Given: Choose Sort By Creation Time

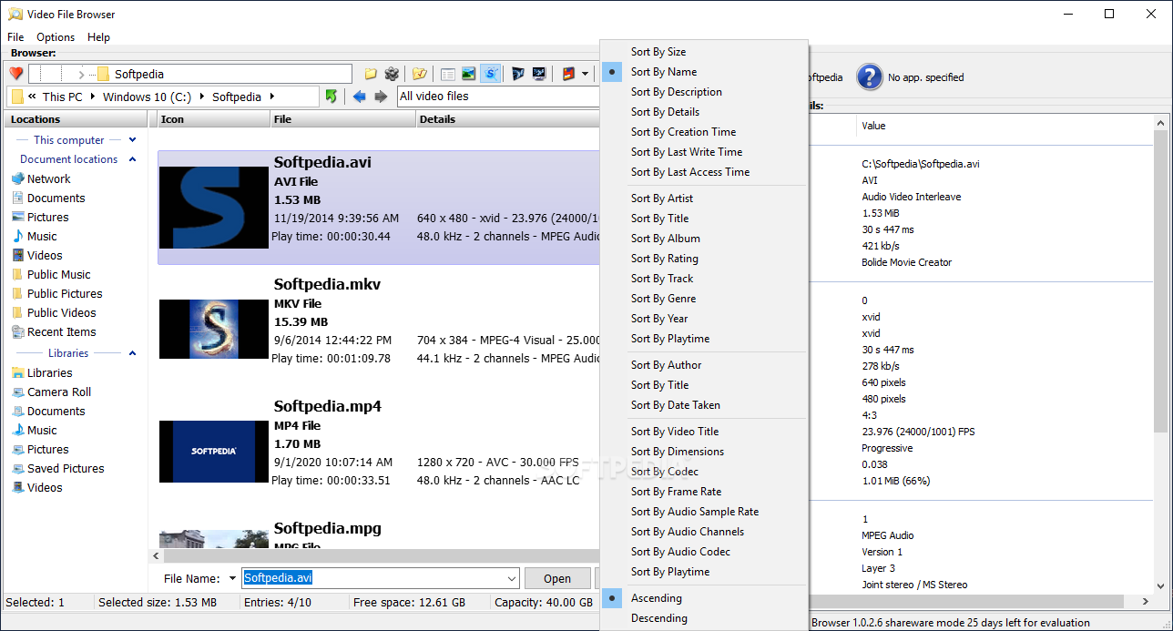Looking at the screenshot, I should click(704, 132).
